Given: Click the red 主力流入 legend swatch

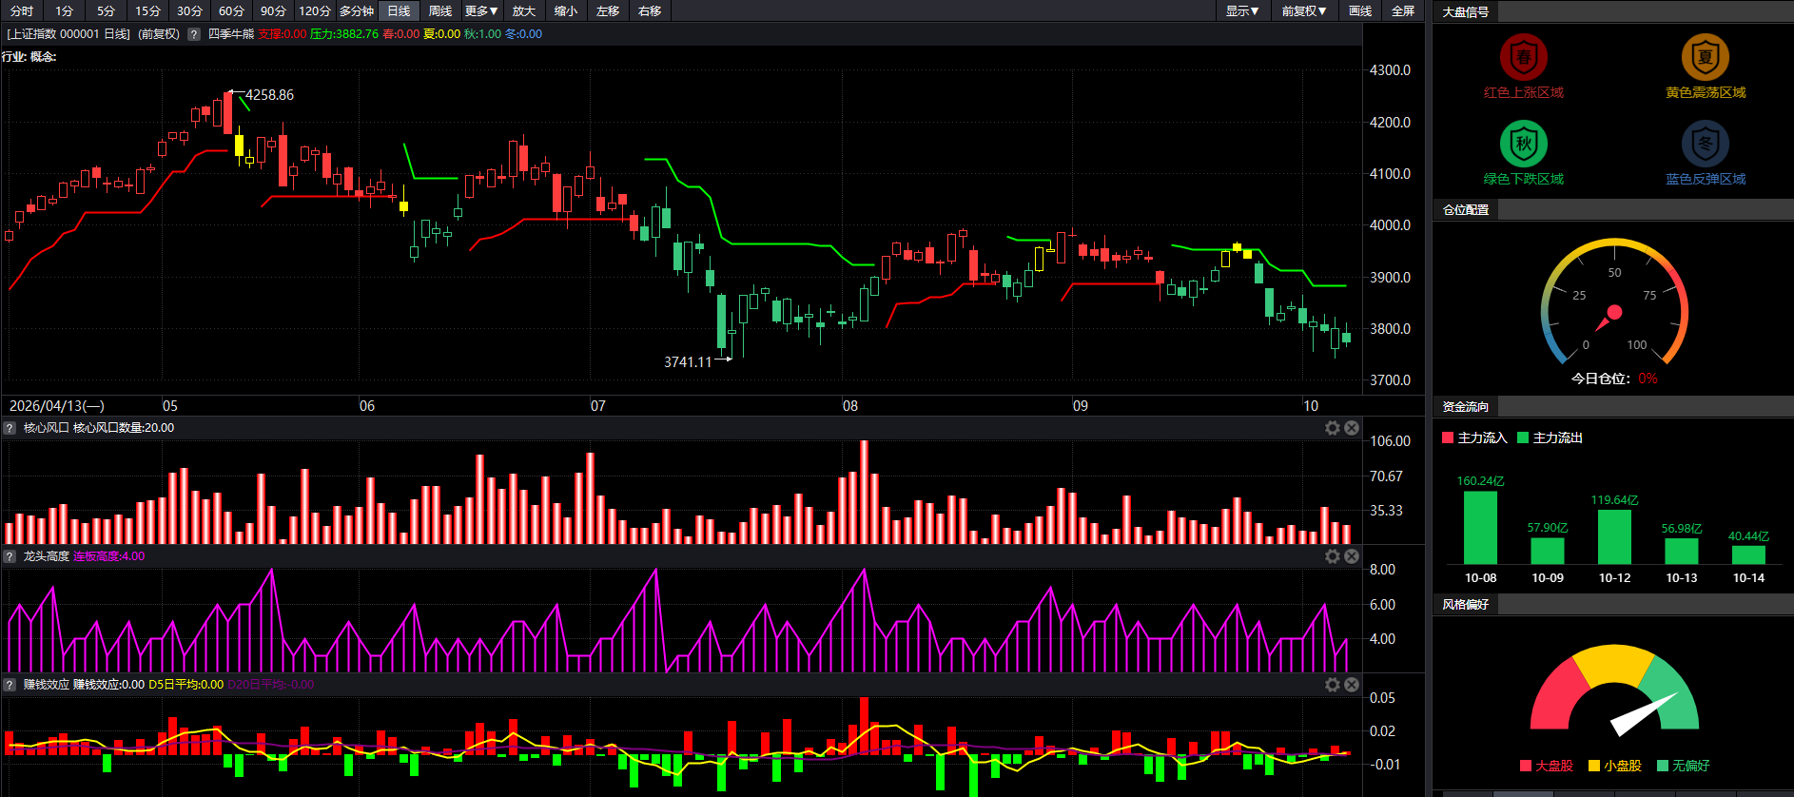Looking at the screenshot, I should [1448, 437].
